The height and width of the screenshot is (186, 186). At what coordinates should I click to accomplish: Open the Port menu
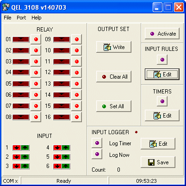tap(21, 18)
